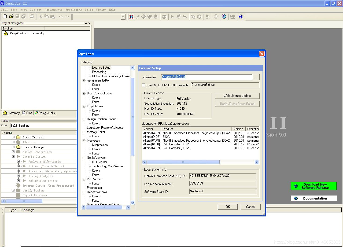Collapse the Block/Symbol Editor category node

click(x=84, y=93)
